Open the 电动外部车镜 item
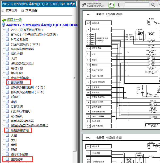 20,78
